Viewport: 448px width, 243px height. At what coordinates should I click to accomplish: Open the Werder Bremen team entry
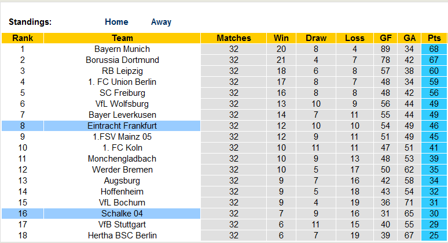122,170
